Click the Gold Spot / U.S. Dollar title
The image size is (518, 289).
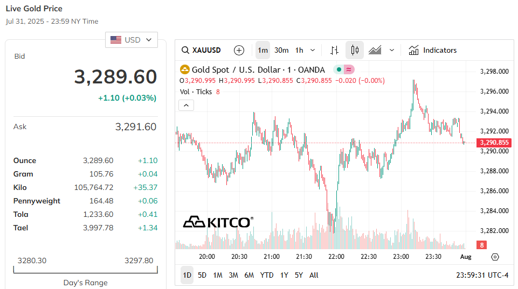258,69
